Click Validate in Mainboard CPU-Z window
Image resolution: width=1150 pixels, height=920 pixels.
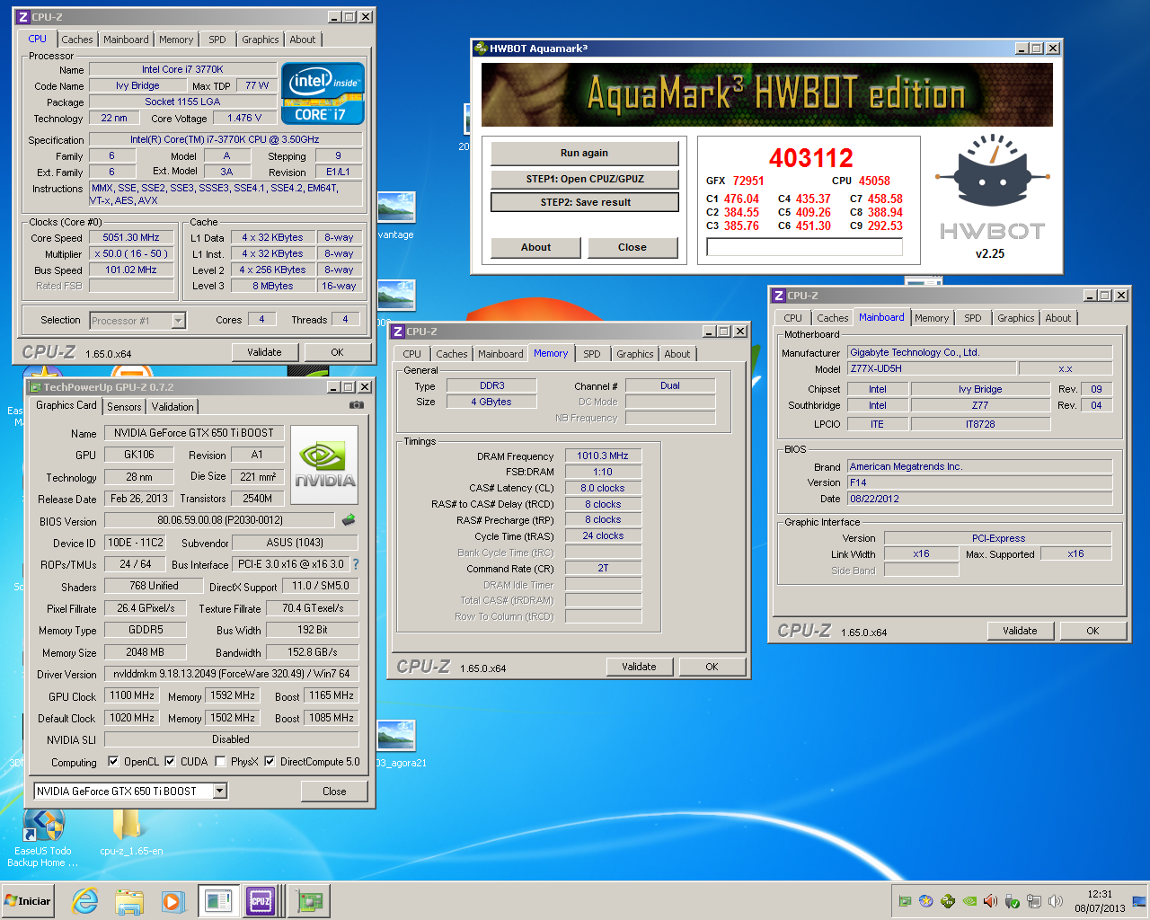[1020, 631]
